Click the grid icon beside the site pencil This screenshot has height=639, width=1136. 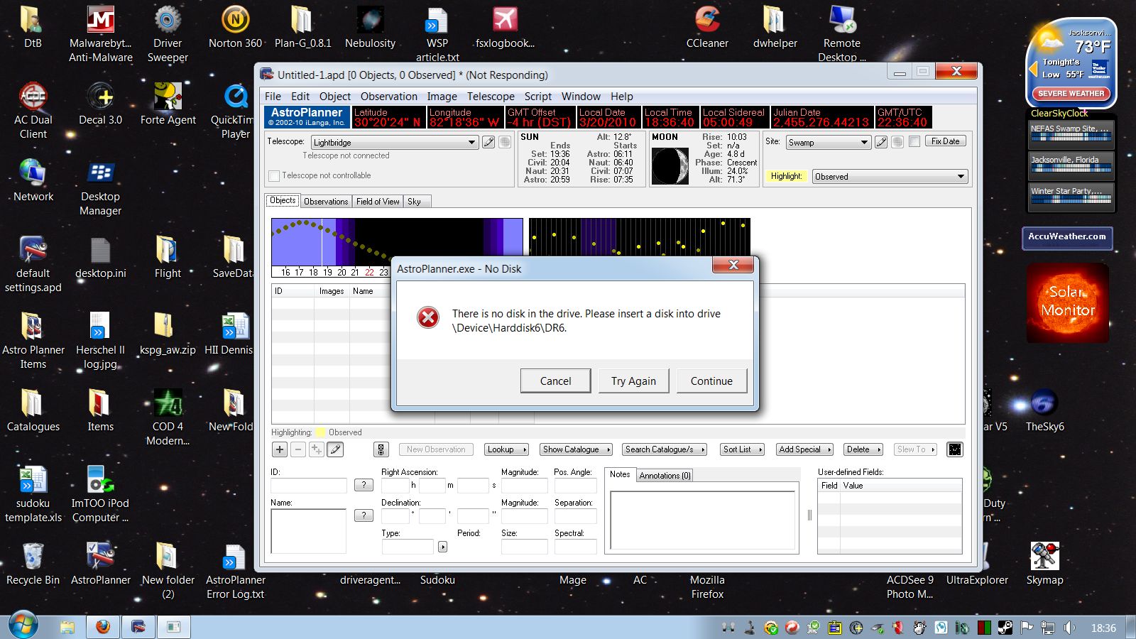tap(897, 142)
